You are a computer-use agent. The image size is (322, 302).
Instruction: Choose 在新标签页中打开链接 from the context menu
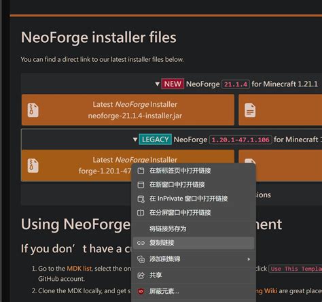[x=194, y=171]
